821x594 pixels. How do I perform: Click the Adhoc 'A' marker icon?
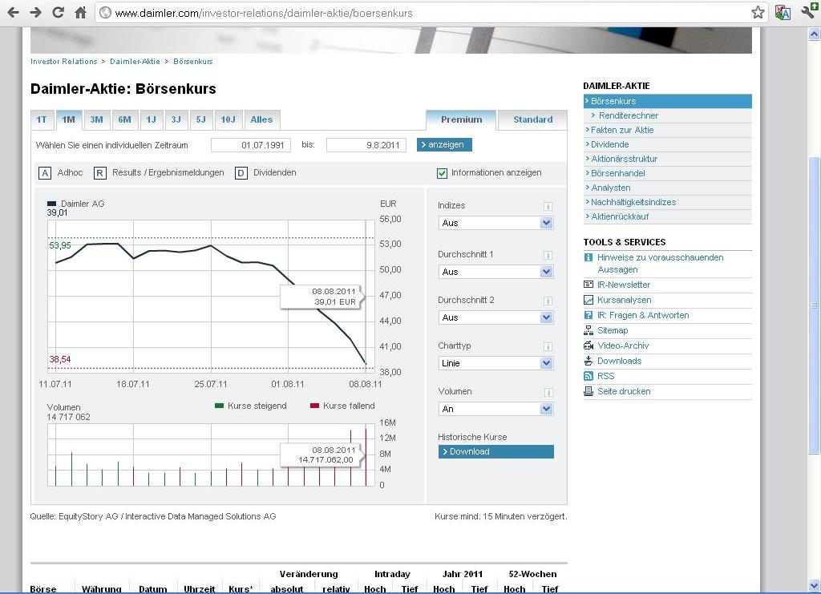pyautogui.click(x=45, y=173)
